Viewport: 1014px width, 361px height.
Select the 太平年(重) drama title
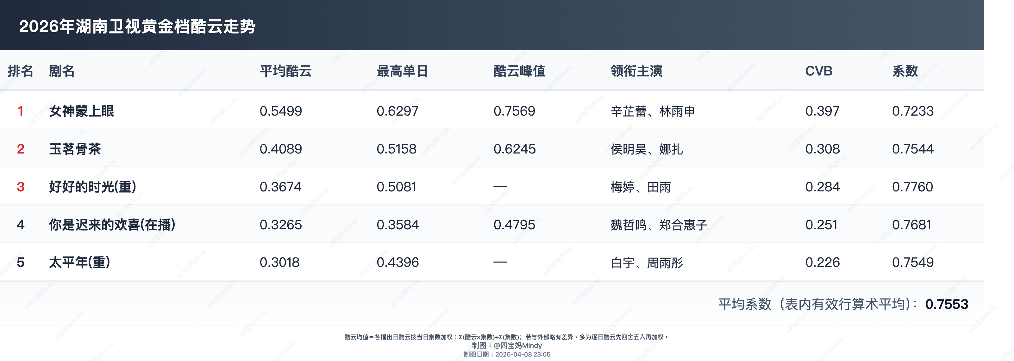[x=79, y=262]
